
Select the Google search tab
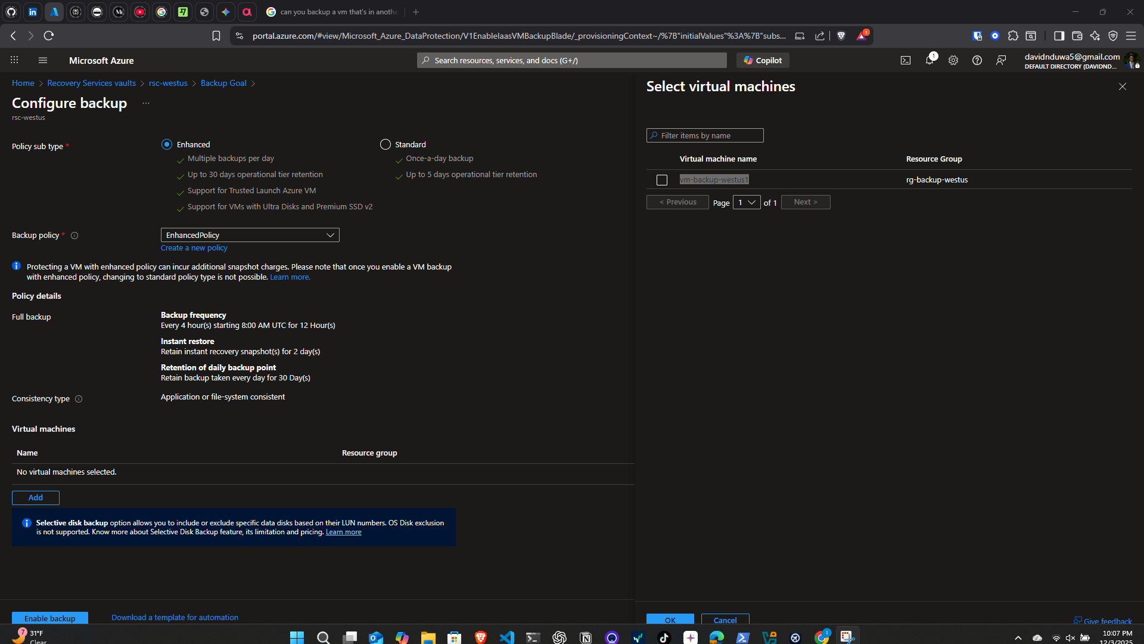tap(332, 12)
